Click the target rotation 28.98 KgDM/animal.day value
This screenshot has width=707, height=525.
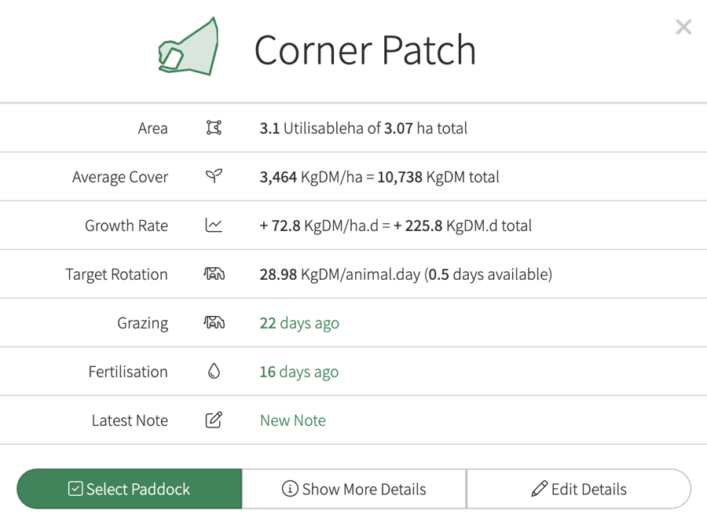coord(339,274)
